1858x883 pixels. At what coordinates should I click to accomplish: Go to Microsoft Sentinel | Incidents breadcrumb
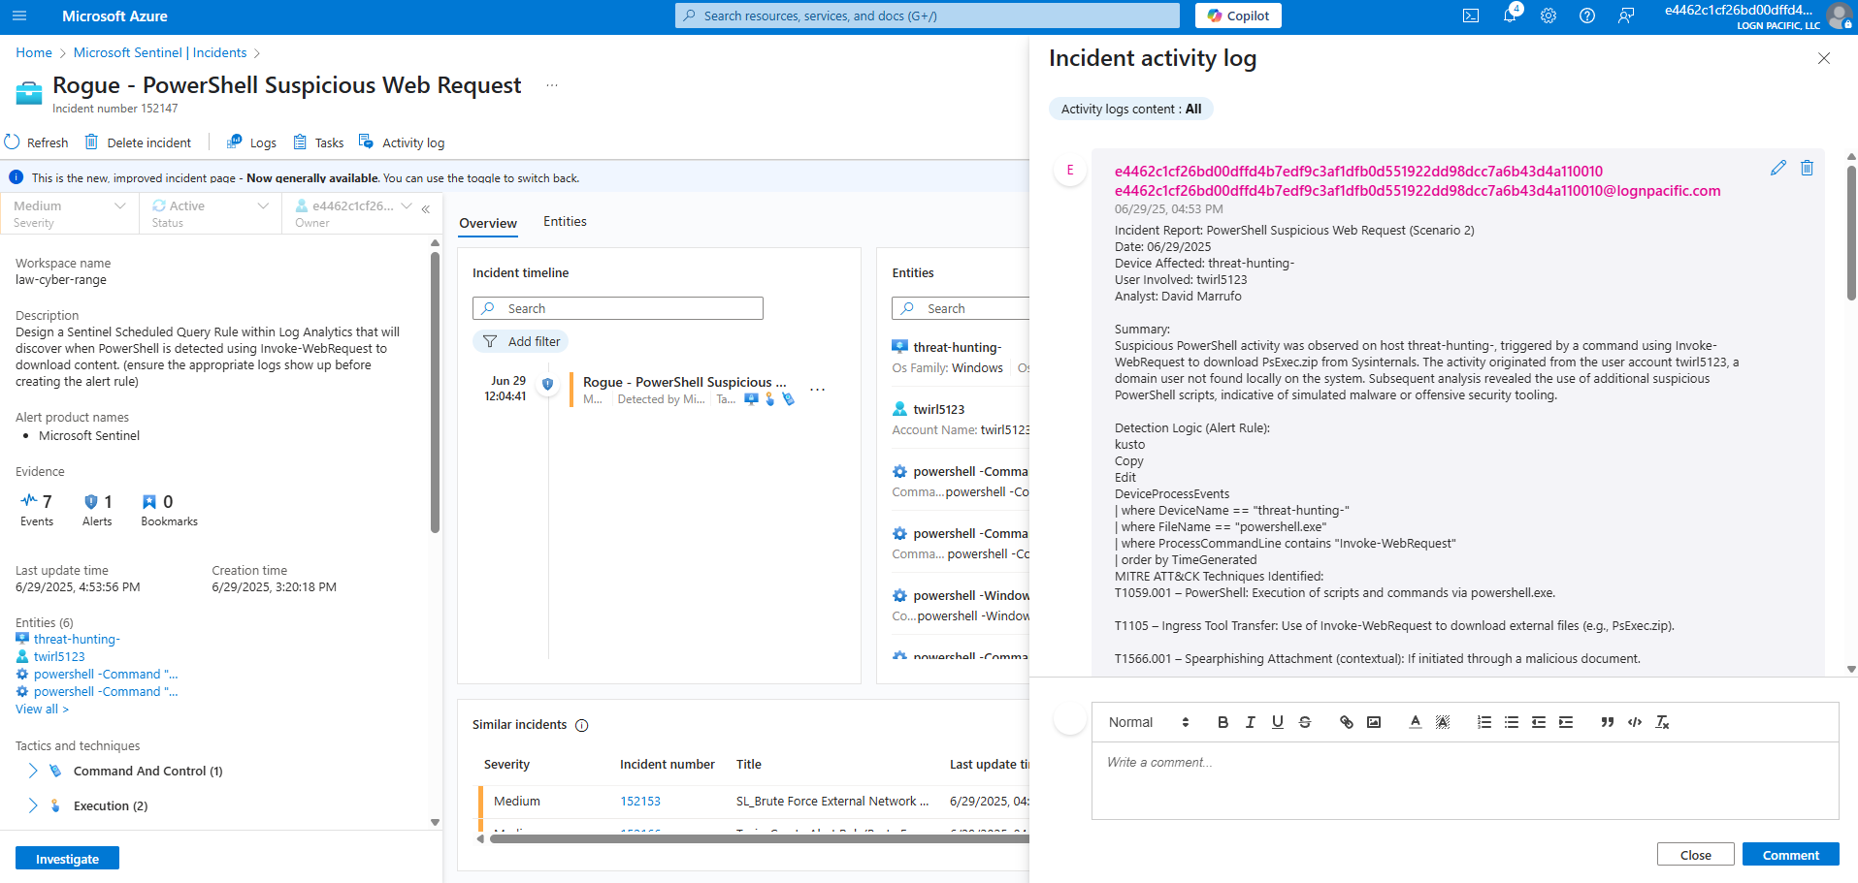(x=160, y=52)
